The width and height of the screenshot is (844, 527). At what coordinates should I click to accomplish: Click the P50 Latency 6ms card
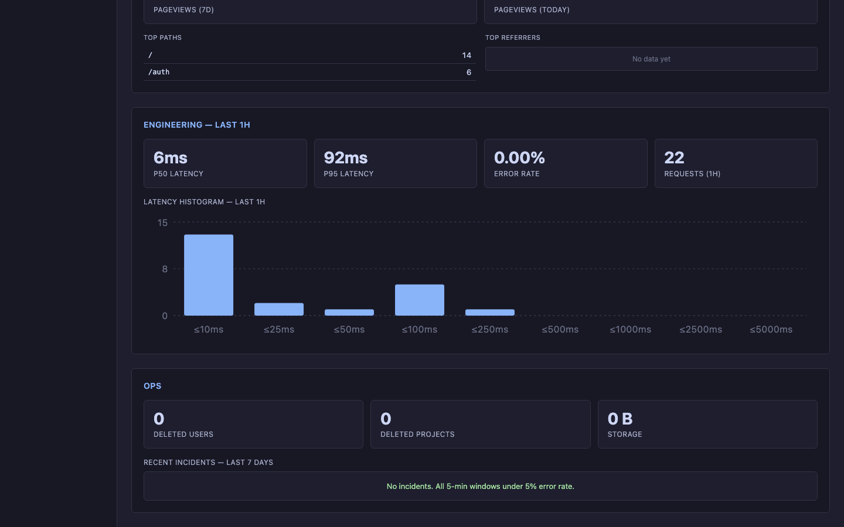point(225,163)
